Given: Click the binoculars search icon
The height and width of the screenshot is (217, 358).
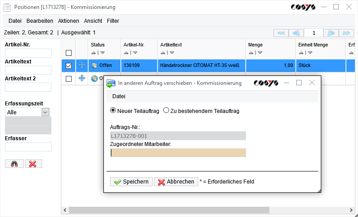Looking at the screenshot, I should tap(14, 164).
